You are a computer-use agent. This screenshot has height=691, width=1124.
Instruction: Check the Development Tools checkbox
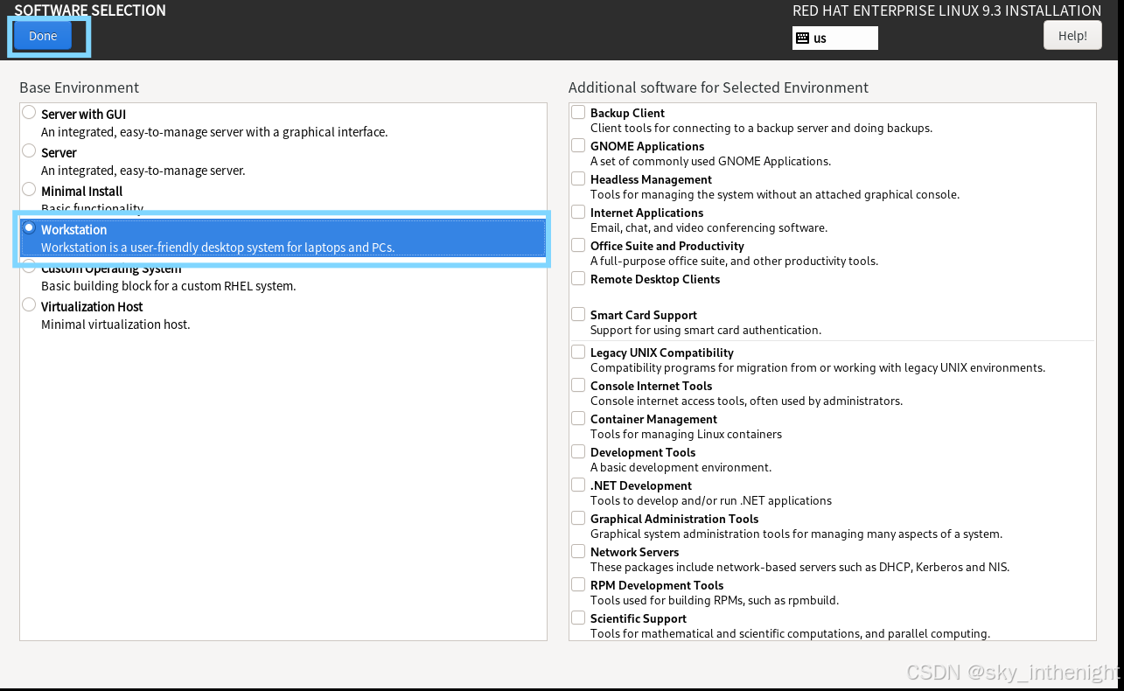[x=578, y=451]
